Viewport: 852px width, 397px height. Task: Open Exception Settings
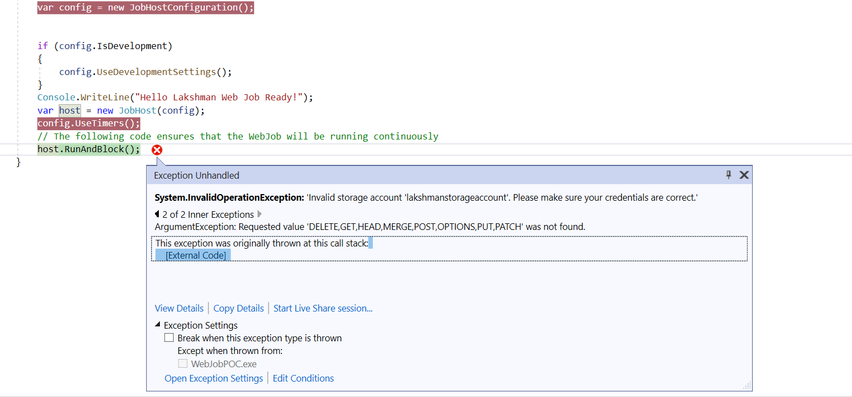tap(214, 378)
